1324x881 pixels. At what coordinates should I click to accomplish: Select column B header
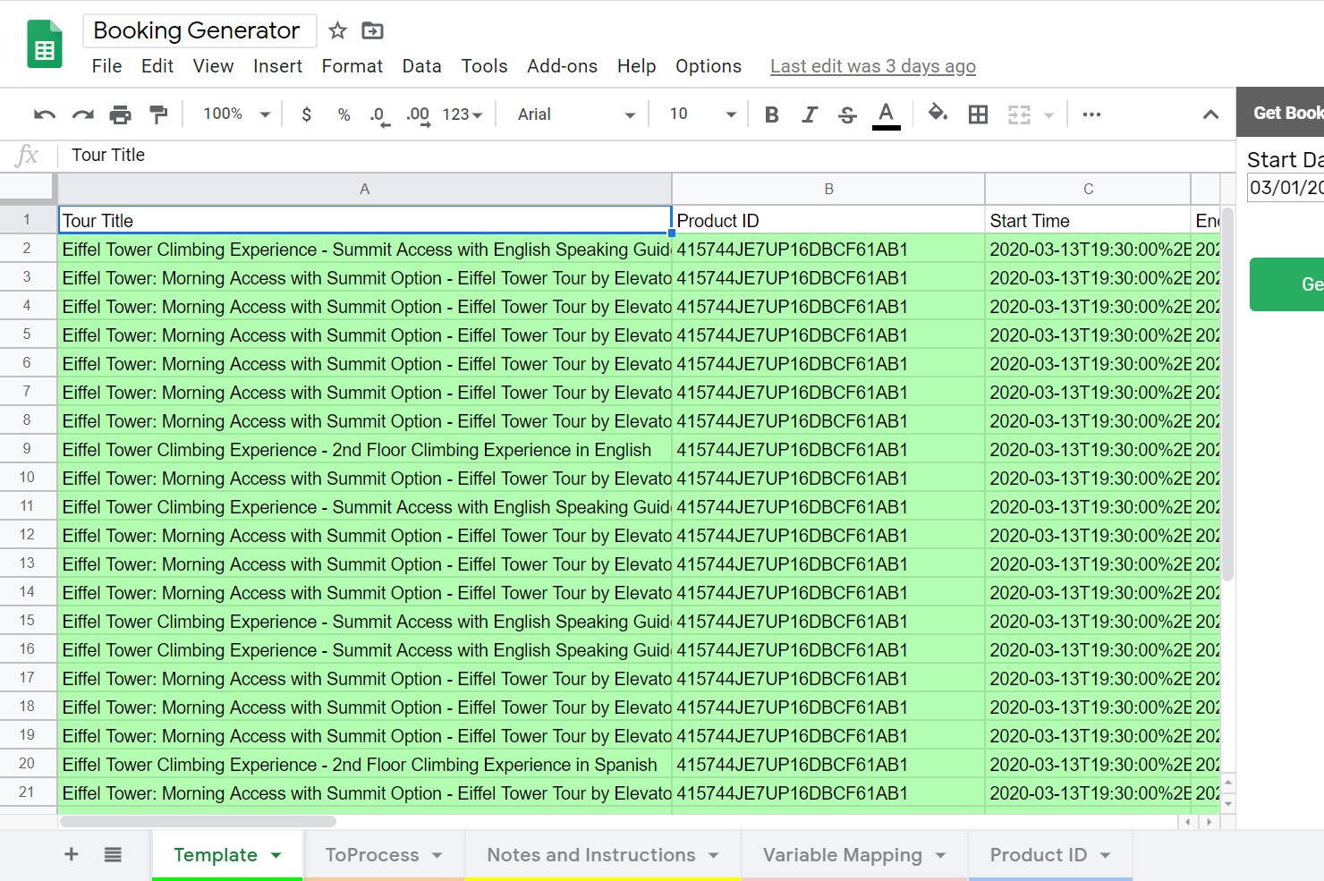pyautogui.click(x=828, y=189)
